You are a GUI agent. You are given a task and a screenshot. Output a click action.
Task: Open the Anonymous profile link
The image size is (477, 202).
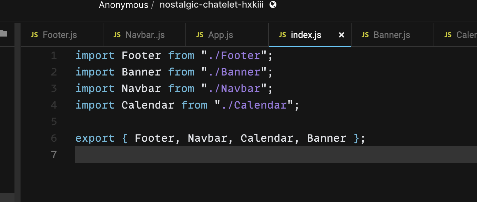(123, 5)
